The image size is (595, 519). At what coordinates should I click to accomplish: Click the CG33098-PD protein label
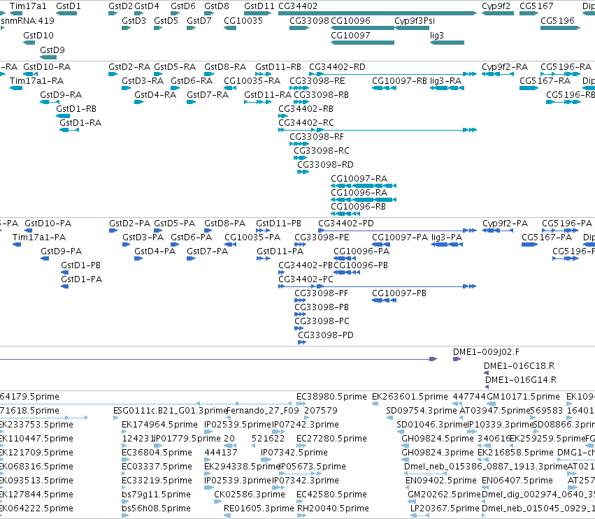point(326,335)
